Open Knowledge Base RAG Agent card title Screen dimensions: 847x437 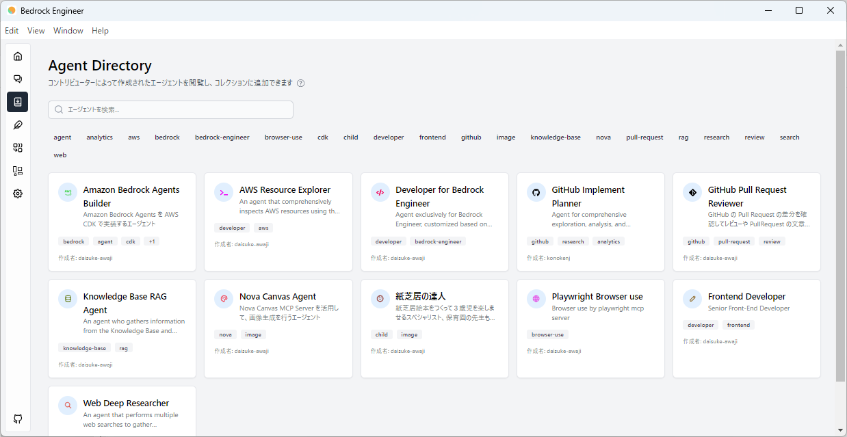(125, 303)
